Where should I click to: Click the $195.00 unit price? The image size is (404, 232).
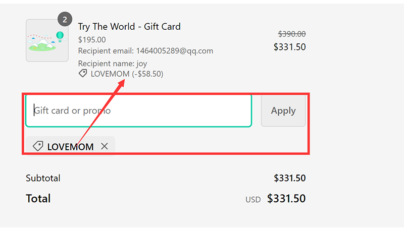[x=92, y=39]
